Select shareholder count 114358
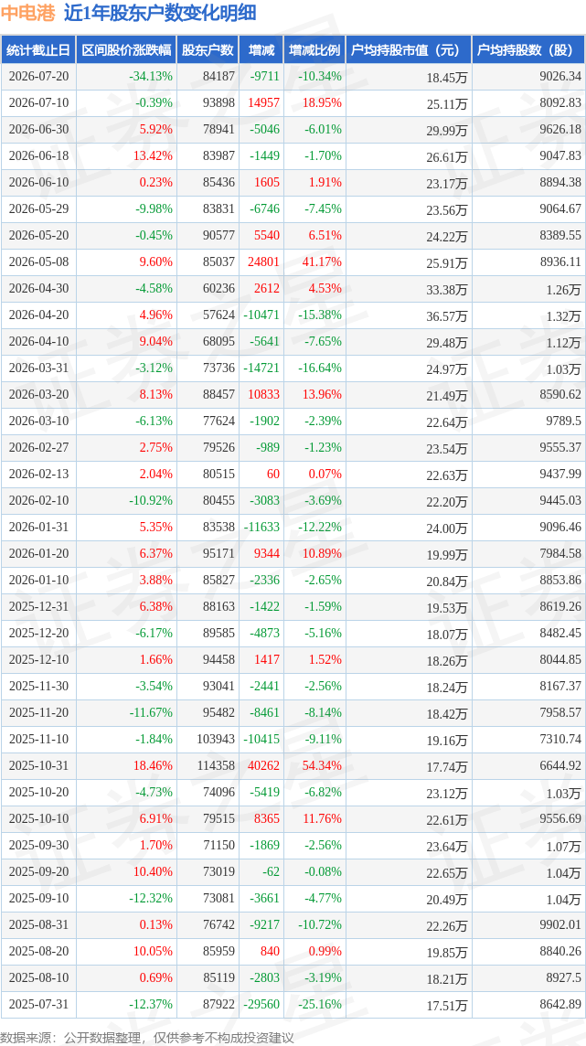This screenshot has width=586, height=1046. [213, 766]
